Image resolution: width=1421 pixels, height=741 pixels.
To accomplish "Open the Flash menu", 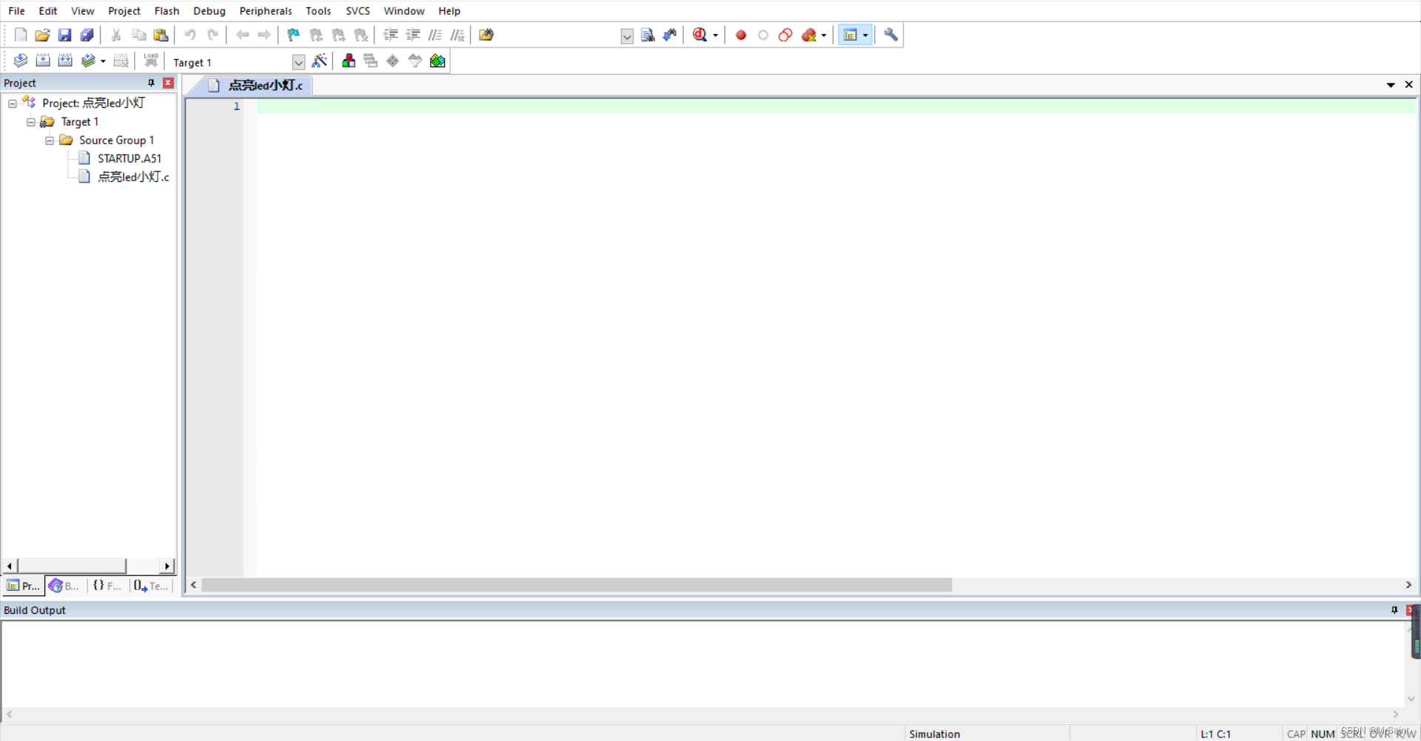I will coord(167,11).
